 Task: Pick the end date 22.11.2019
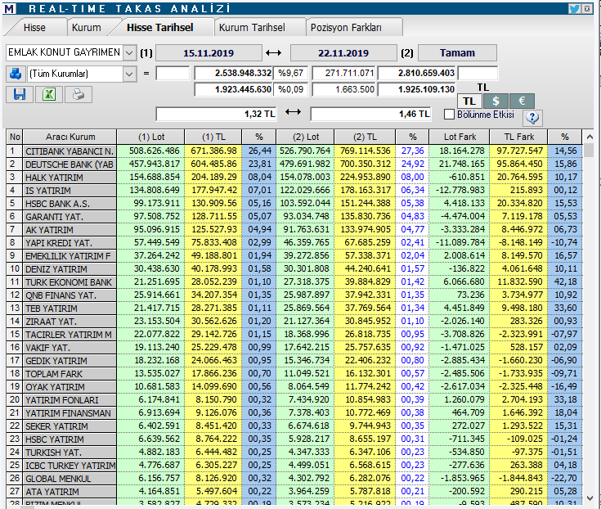tap(343, 53)
